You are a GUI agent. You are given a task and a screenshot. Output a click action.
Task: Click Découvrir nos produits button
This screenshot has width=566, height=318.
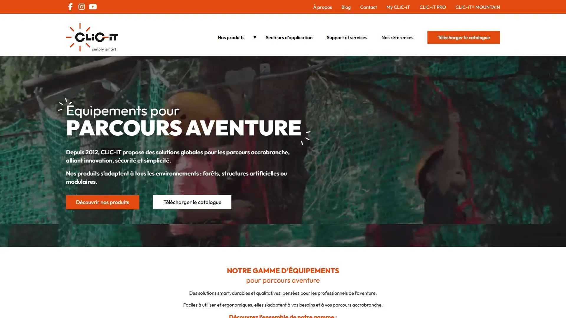point(103,202)
